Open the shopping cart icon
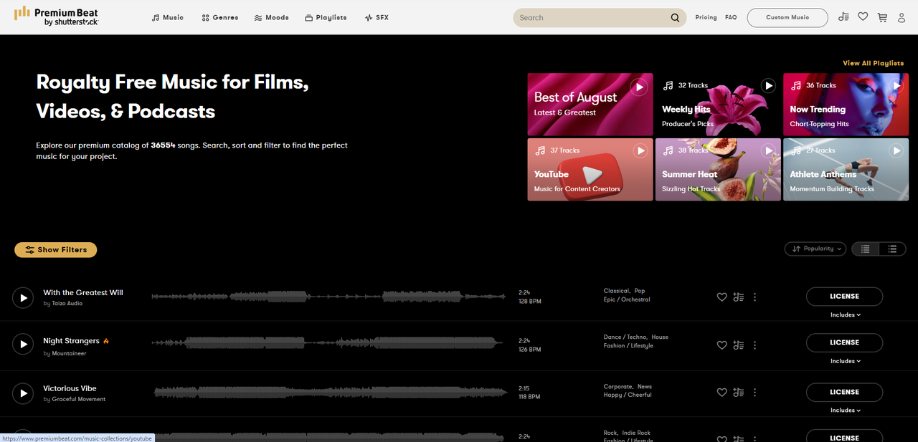 pos(882,17)
